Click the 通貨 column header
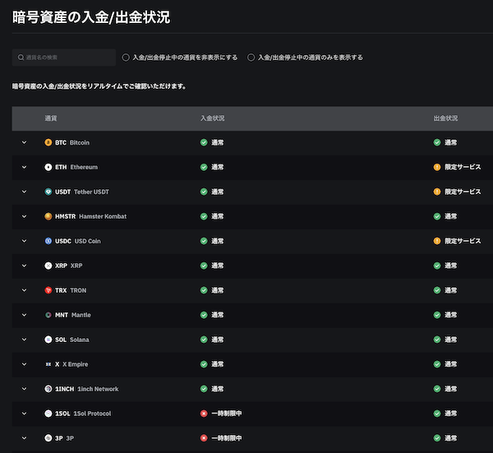Image resolution: width=493 pixels, height=453 pixels. 51,118
